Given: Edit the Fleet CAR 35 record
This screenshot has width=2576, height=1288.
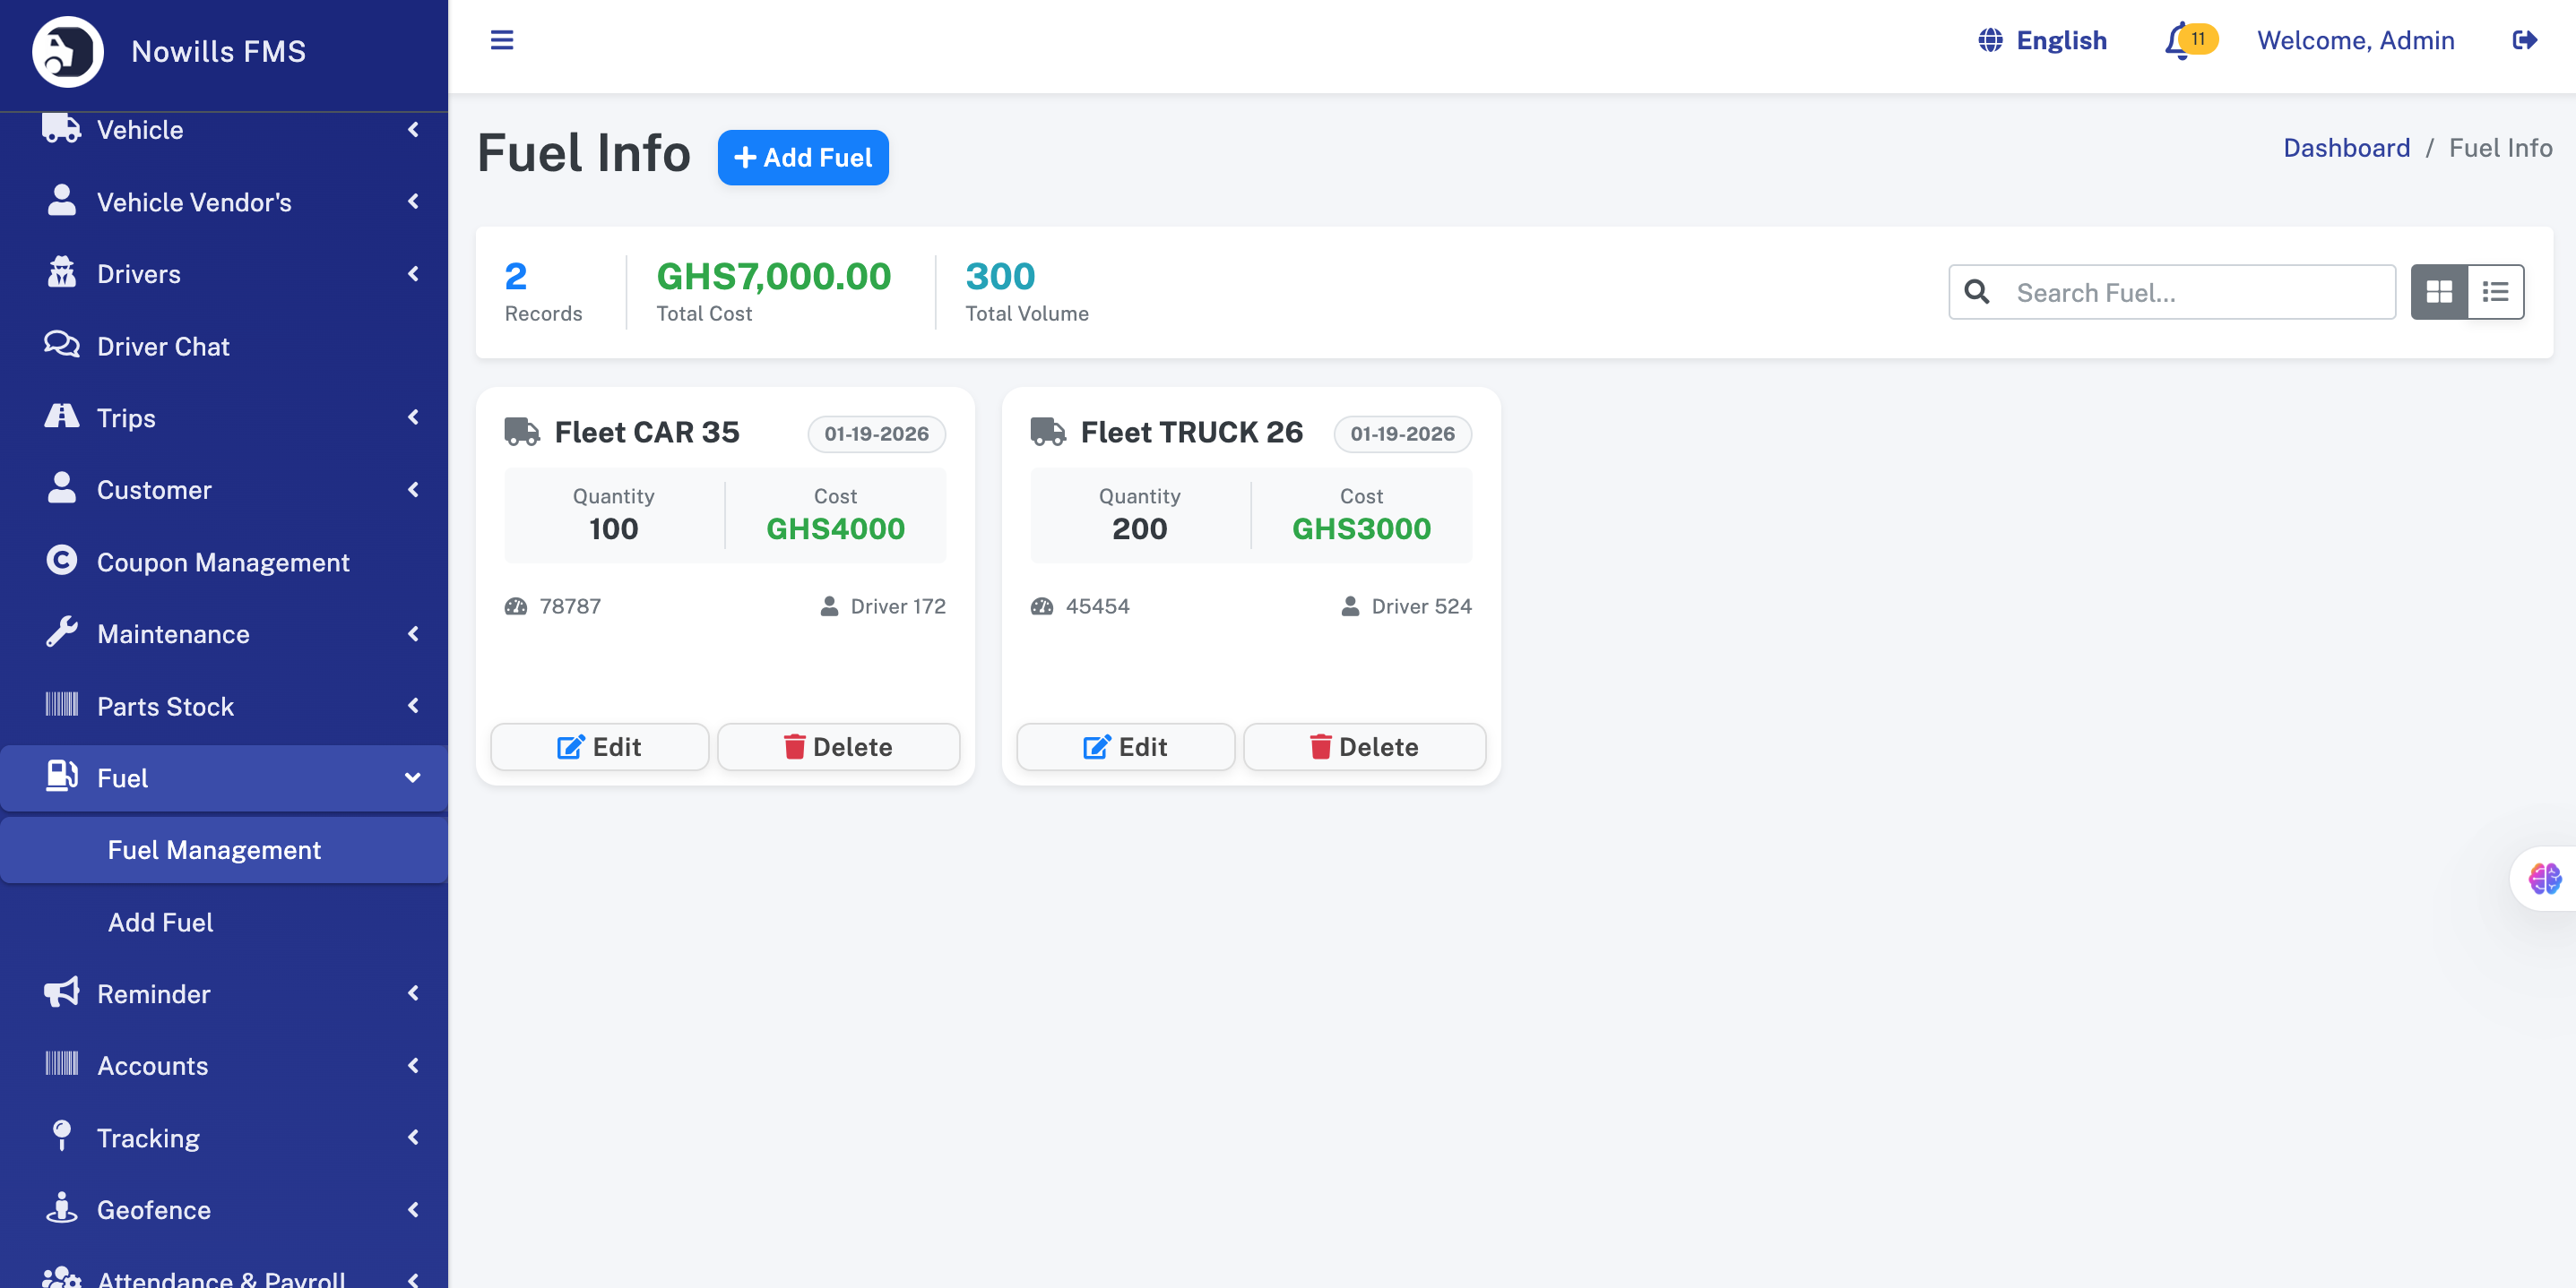Looking at the screenshot, I should tap(599, 746).
